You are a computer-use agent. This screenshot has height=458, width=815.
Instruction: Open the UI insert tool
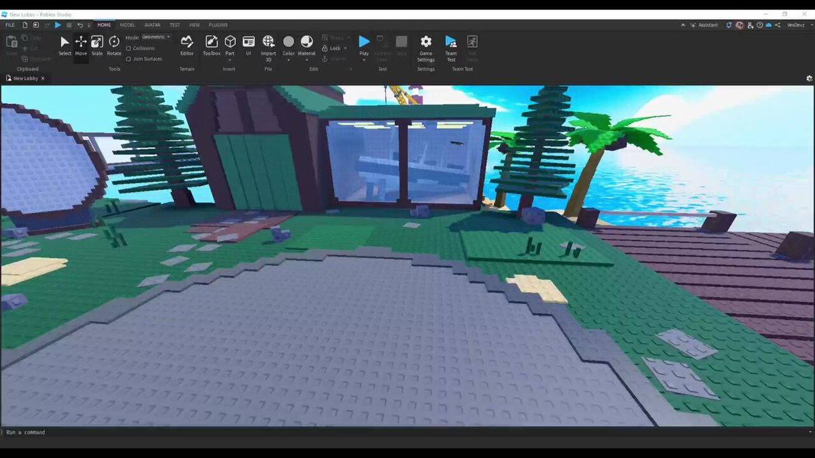click(249, 45)
